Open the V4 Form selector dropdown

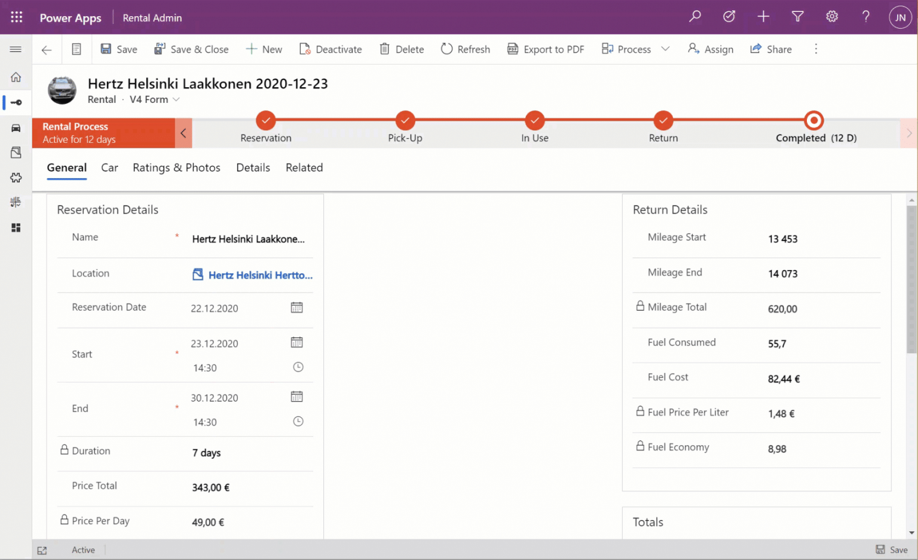coord(155,99)
